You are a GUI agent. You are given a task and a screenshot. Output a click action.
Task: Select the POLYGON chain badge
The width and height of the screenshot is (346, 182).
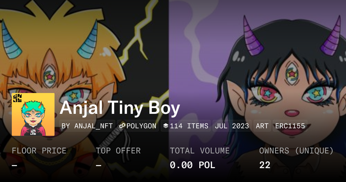[138, 126]
